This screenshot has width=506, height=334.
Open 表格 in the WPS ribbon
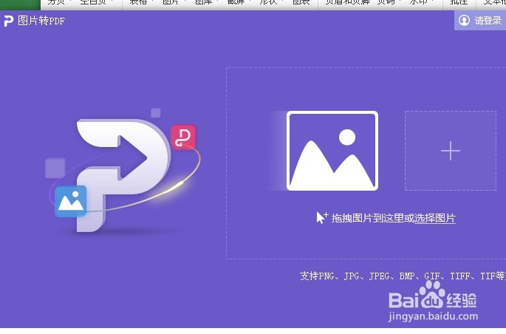pyautogui.click(x=138, y=2)
